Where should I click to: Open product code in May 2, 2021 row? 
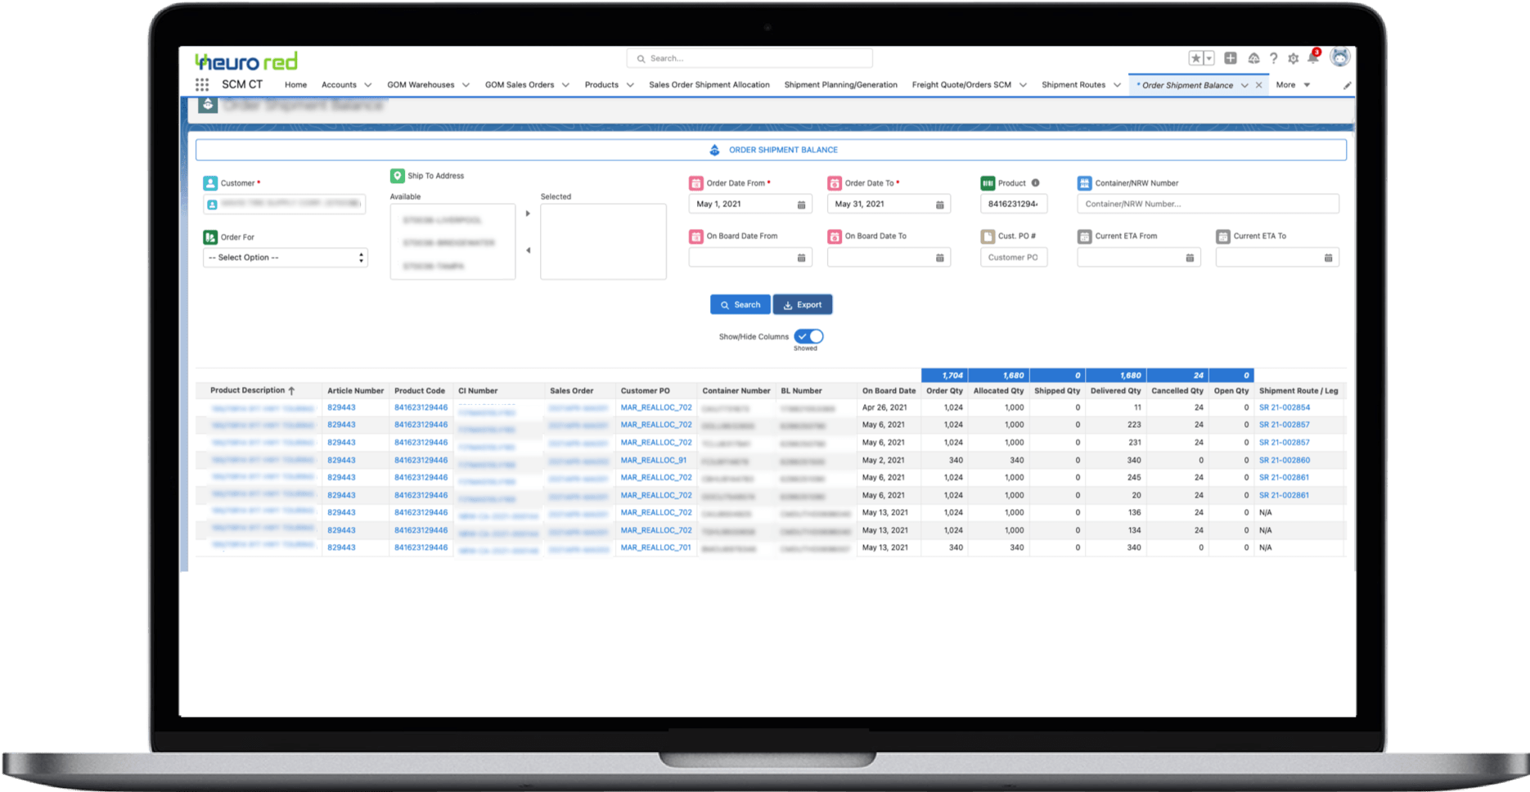tap(421, 461)
